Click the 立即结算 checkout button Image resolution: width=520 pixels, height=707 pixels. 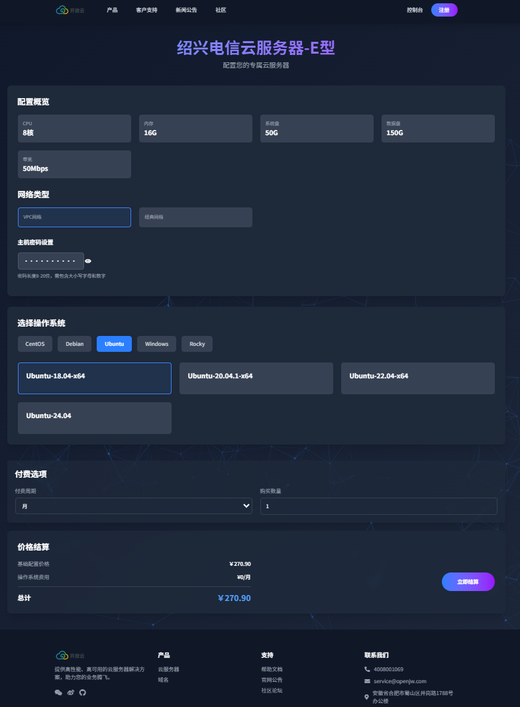468,582
